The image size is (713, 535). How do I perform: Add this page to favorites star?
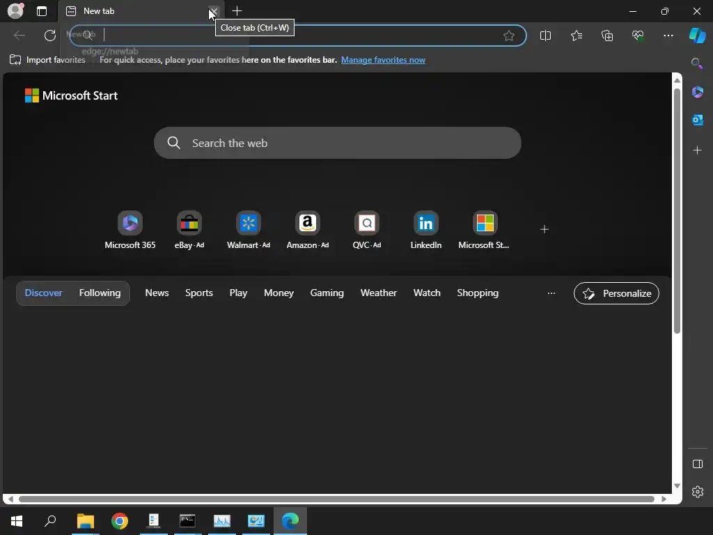[509, 36]
